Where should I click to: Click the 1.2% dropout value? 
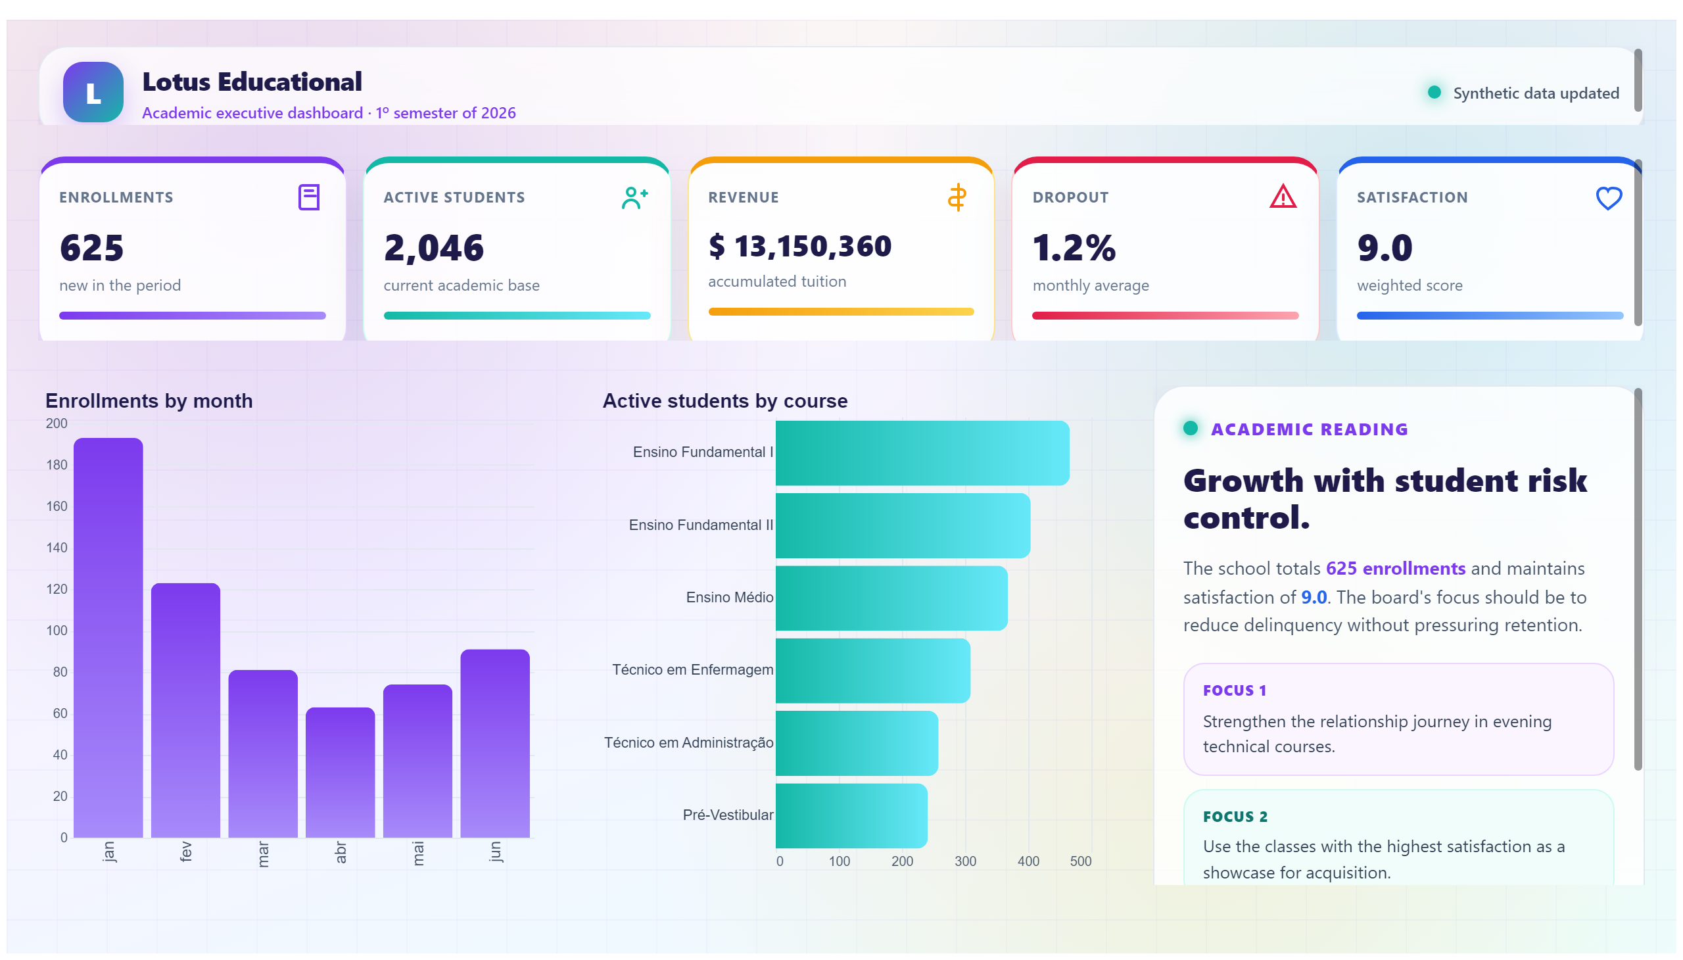(x=1073, y=248)
